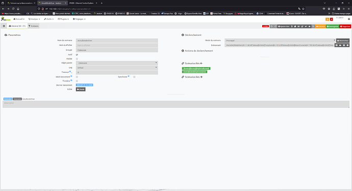Click the red status label in toolbar
The image size is (352, 191).
coord(265,26)
